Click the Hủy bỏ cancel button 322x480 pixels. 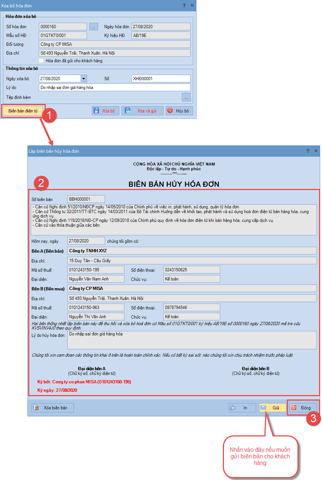click(179, 111)
